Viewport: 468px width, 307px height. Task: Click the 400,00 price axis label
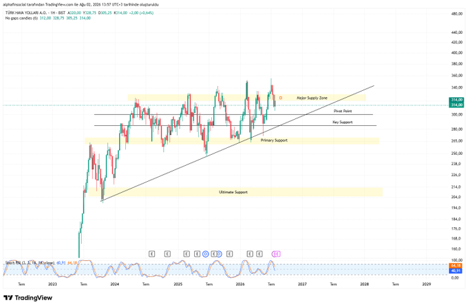tap(457, 53)
